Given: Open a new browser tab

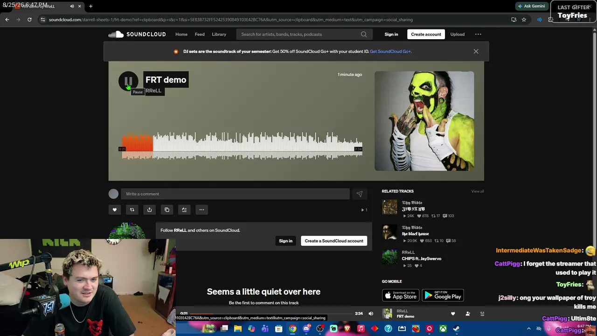Looking at the screenshot, I should point(90,7).
